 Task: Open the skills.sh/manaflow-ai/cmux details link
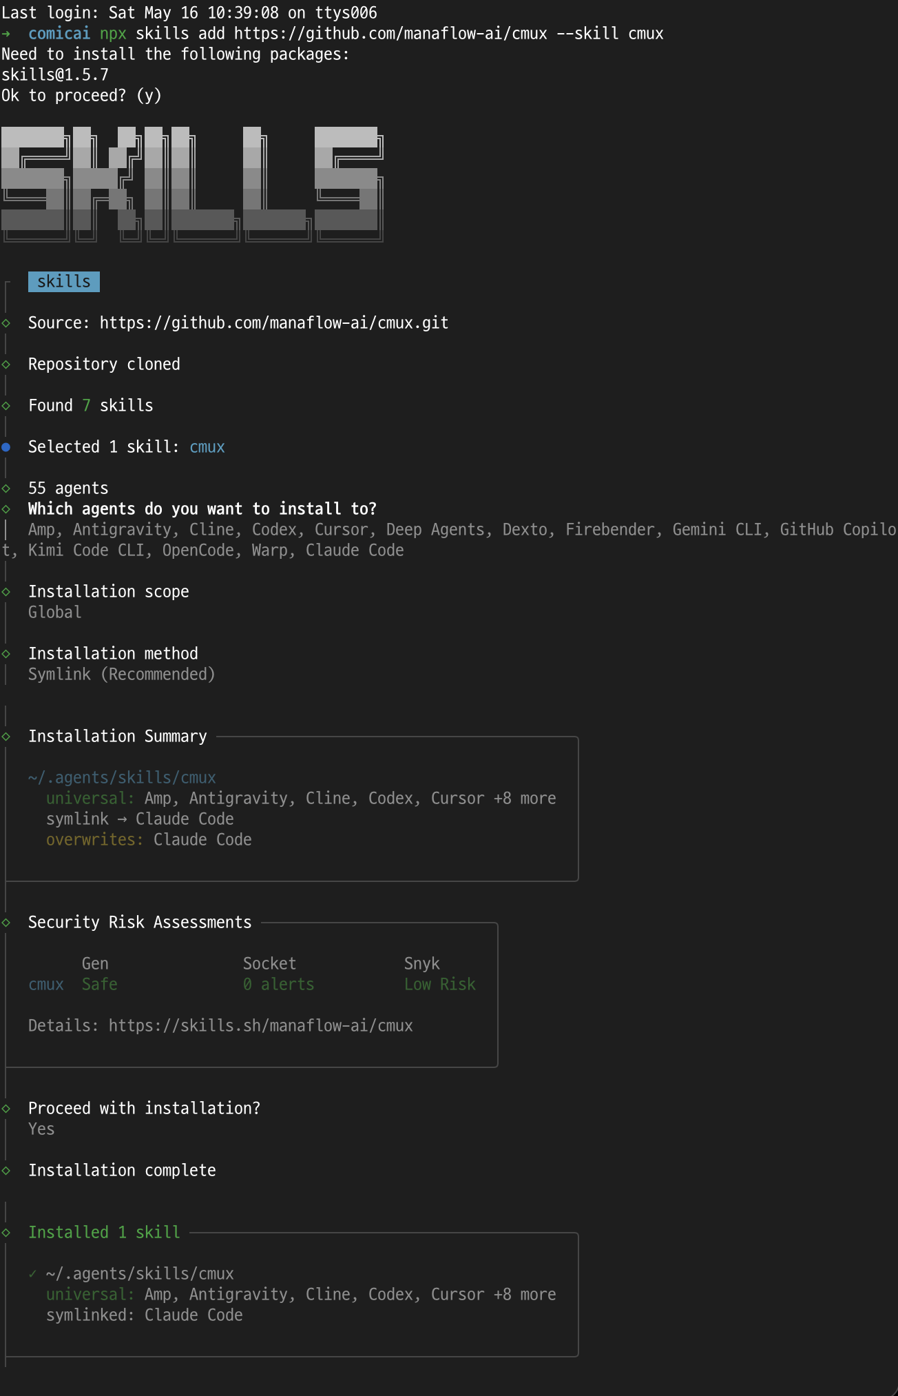[261, 1026]
